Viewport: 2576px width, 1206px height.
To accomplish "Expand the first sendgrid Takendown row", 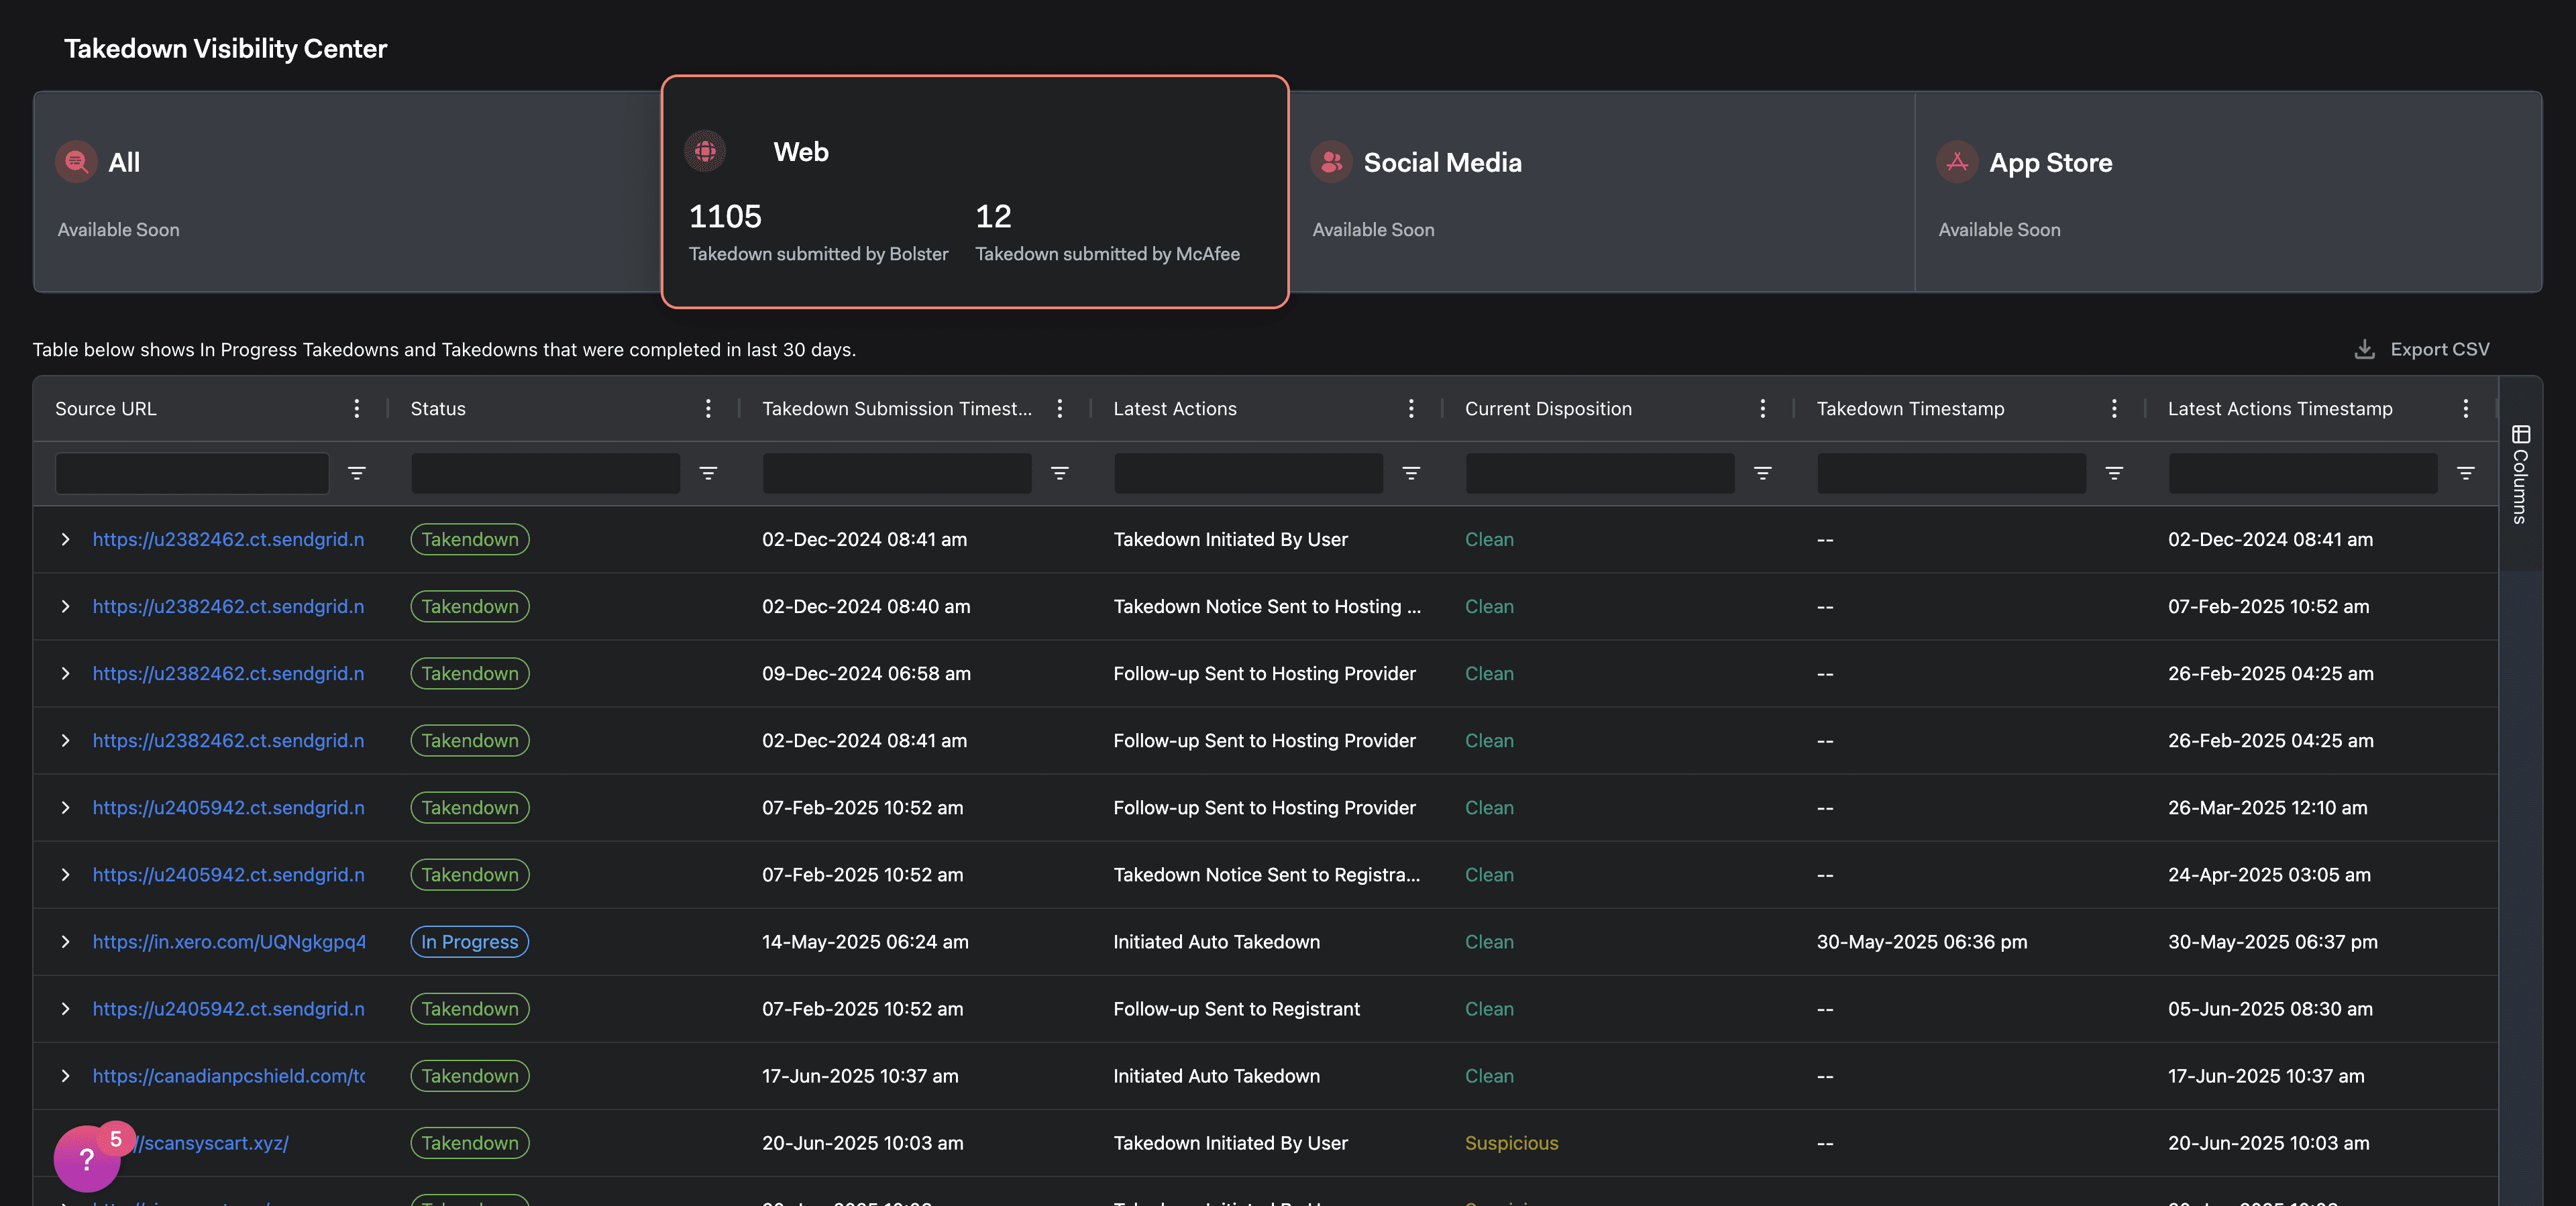I will tap(65, 539).
